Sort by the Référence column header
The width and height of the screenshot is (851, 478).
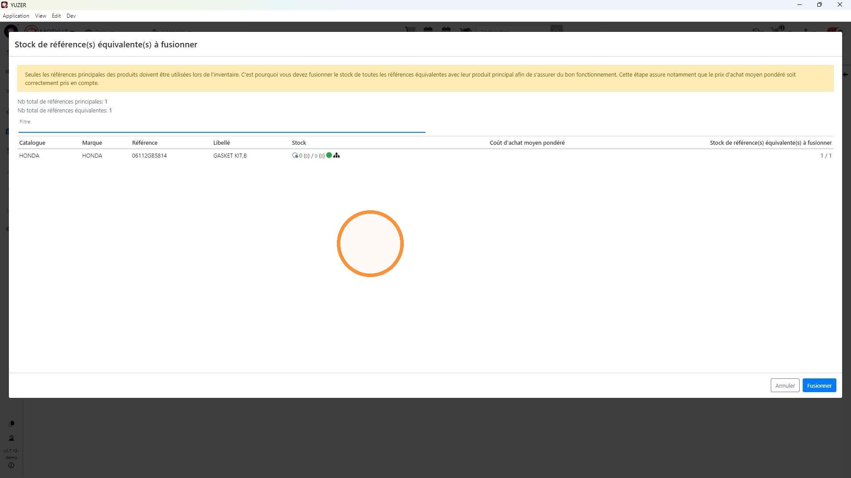tap(144, 143)
